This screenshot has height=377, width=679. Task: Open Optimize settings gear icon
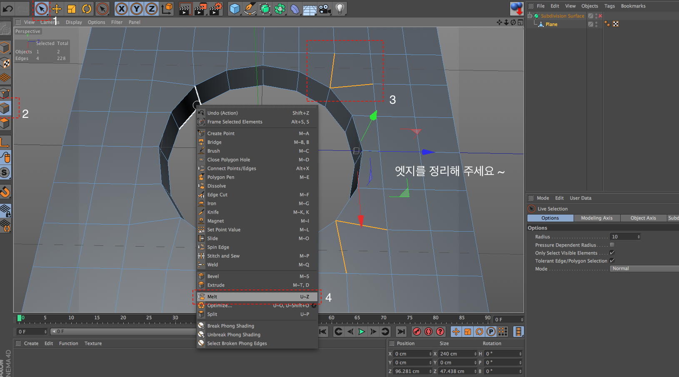314,305
